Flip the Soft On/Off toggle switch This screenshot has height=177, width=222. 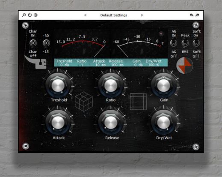pyautogui.click(x=196, y=43)
